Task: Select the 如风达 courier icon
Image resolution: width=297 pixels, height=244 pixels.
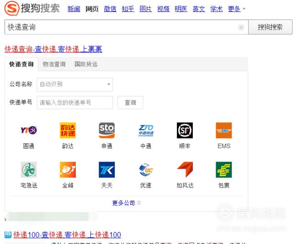Action: 185,170
